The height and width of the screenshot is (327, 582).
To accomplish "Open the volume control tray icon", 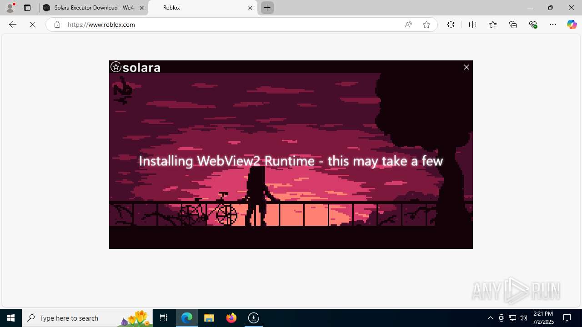I will click(x=523, y=318).
